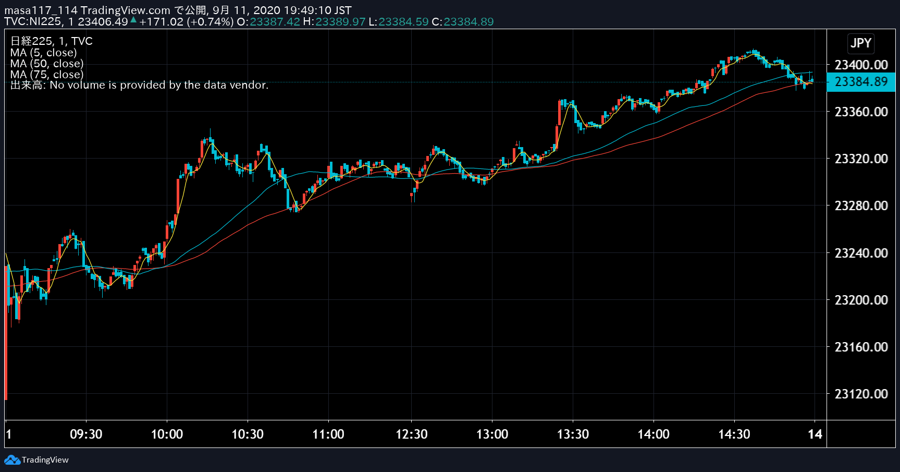Screen dimensions: 900x472
Task: Click the 23160.00 price axis label
Action: (861, 347)
